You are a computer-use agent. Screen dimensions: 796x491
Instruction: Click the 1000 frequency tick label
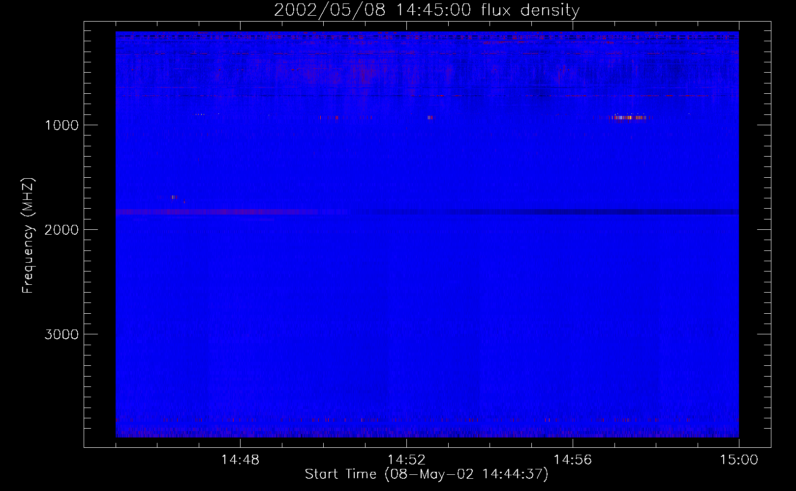click(x=61, y=125)
